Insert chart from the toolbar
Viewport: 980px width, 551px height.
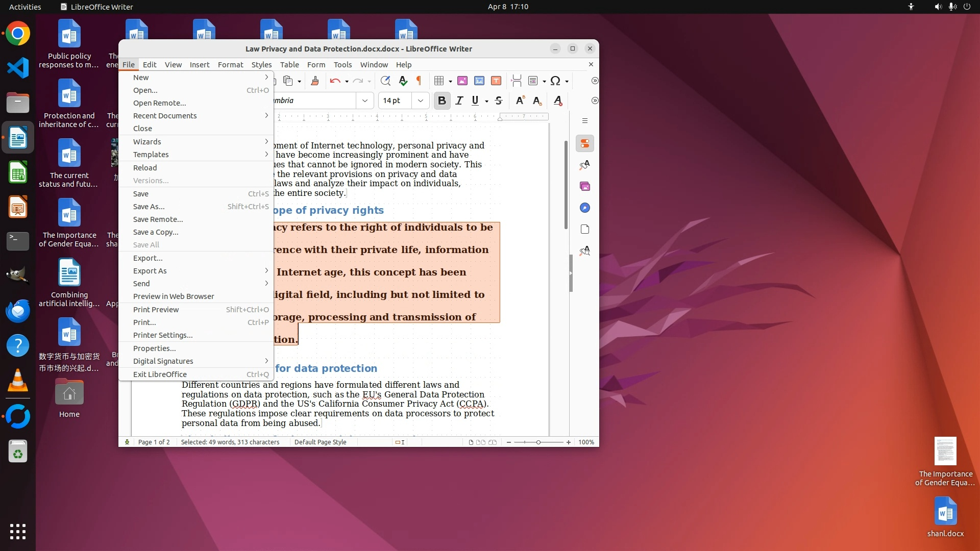tap(479, 81)
